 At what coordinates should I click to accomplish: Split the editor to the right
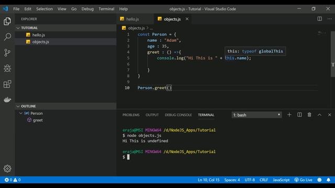pos(320,19)
